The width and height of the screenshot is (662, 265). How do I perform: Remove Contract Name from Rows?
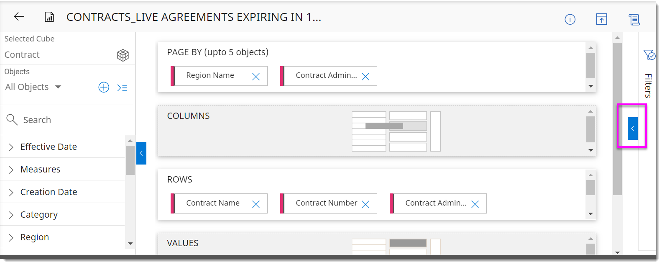click(x=256, y=204)
